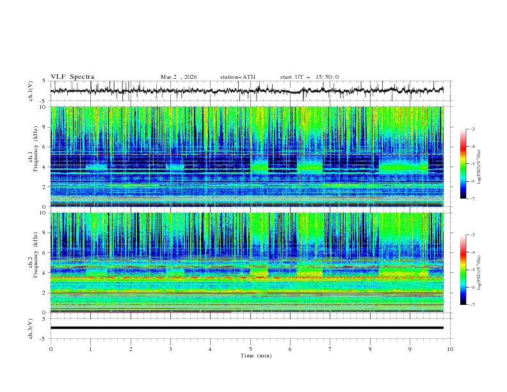Click the "ch.3(V)" axis label
This screenshot has height=392, width=507.
coord(31,329)
